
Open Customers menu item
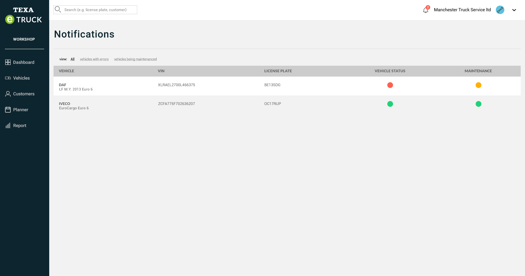24,94
